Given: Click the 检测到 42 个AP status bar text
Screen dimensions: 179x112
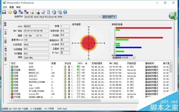Looking at the screenshot, I should click(28, 109).
